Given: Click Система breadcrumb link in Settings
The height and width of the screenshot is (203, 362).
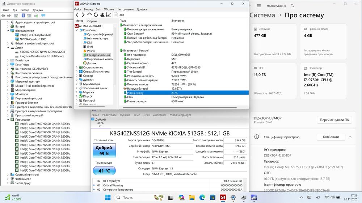Looking at the screenshot, I should click(x=262, y=15).
